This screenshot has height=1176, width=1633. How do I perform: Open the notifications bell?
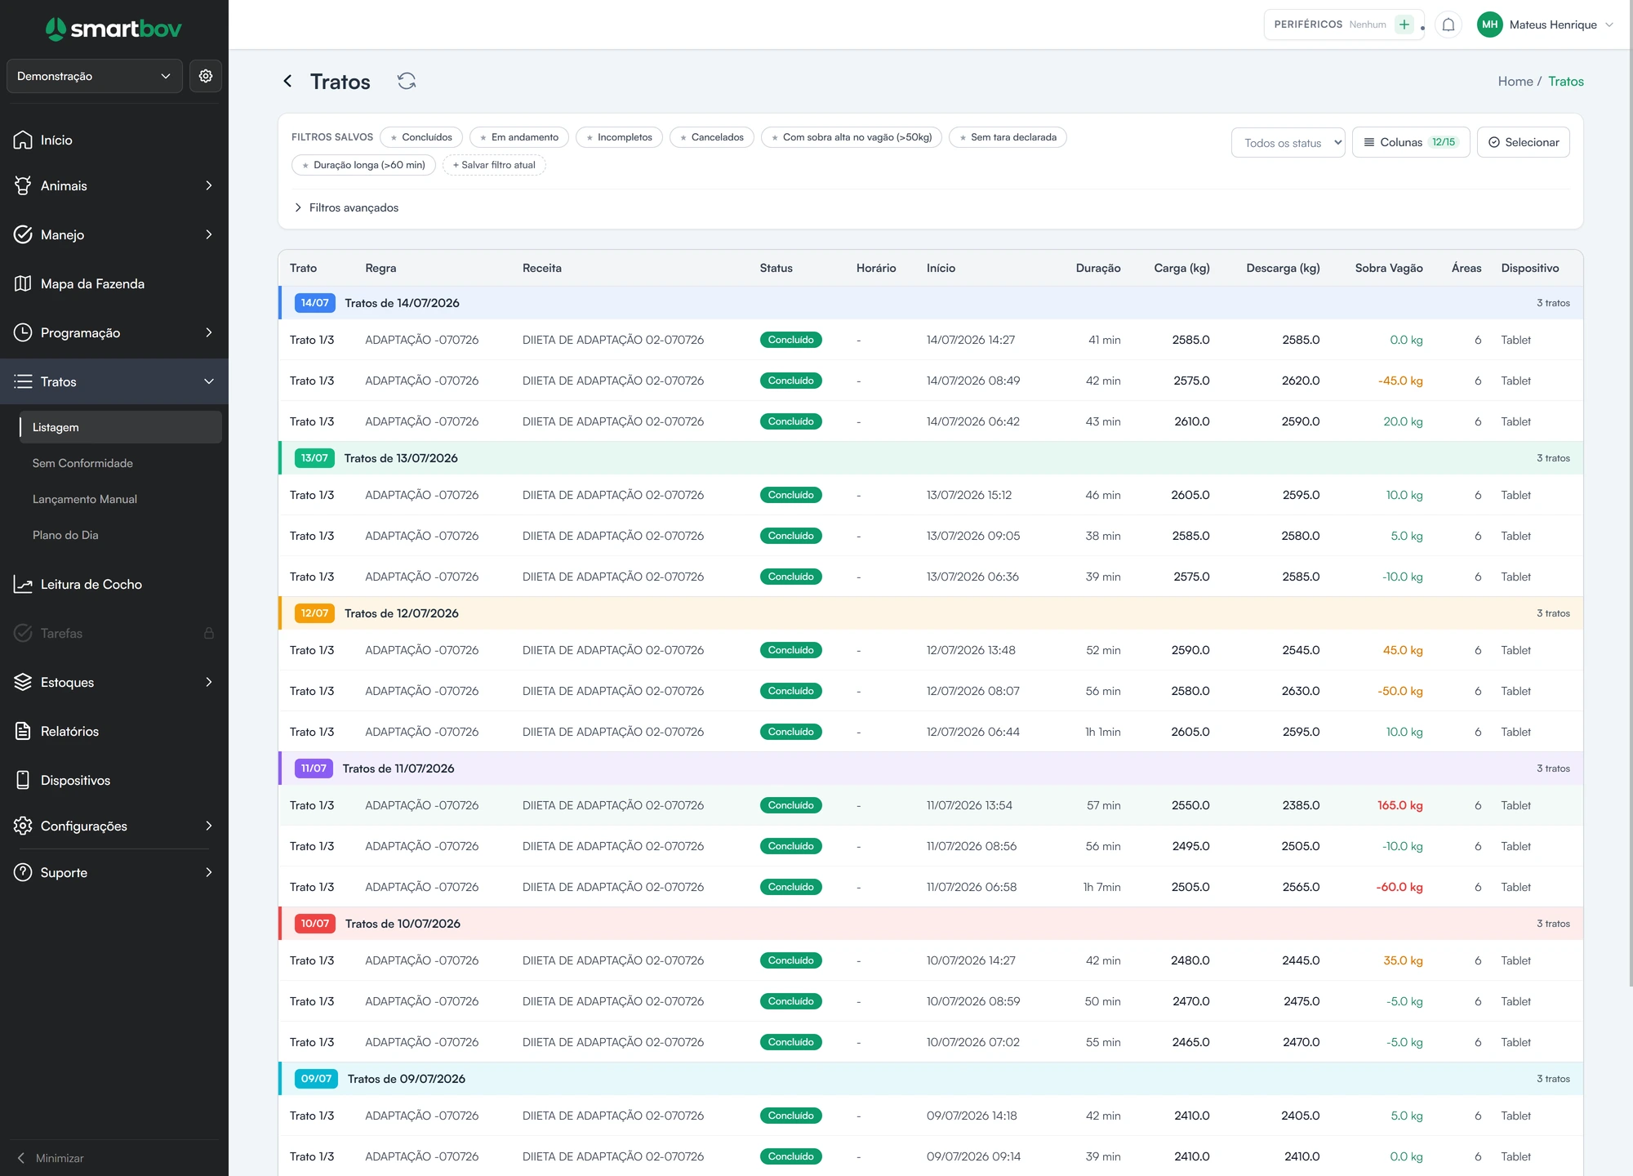point(1448,24)
